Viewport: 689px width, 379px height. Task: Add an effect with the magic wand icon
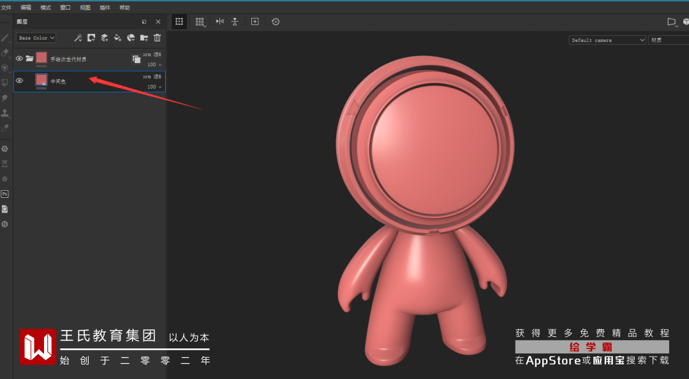78,38
